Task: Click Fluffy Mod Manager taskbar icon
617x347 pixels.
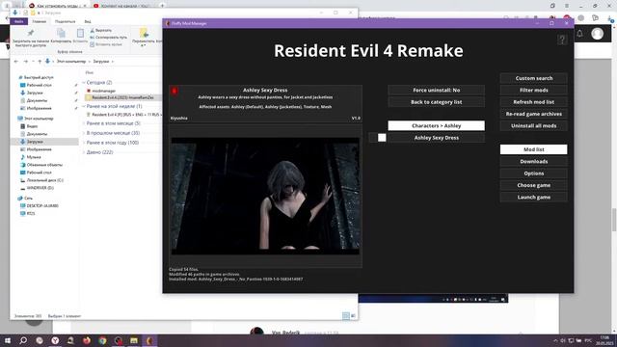Action: coord(149,340)
